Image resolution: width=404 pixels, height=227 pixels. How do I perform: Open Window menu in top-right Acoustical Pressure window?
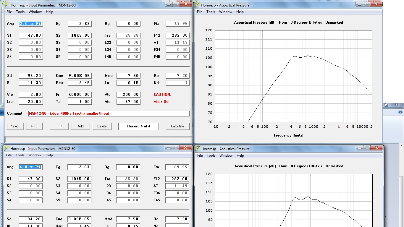click(226, 12)
